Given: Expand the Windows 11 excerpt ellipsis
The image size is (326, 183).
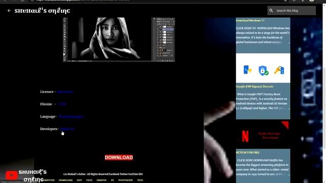Looking at the screenshot, I should click(288, 42).
